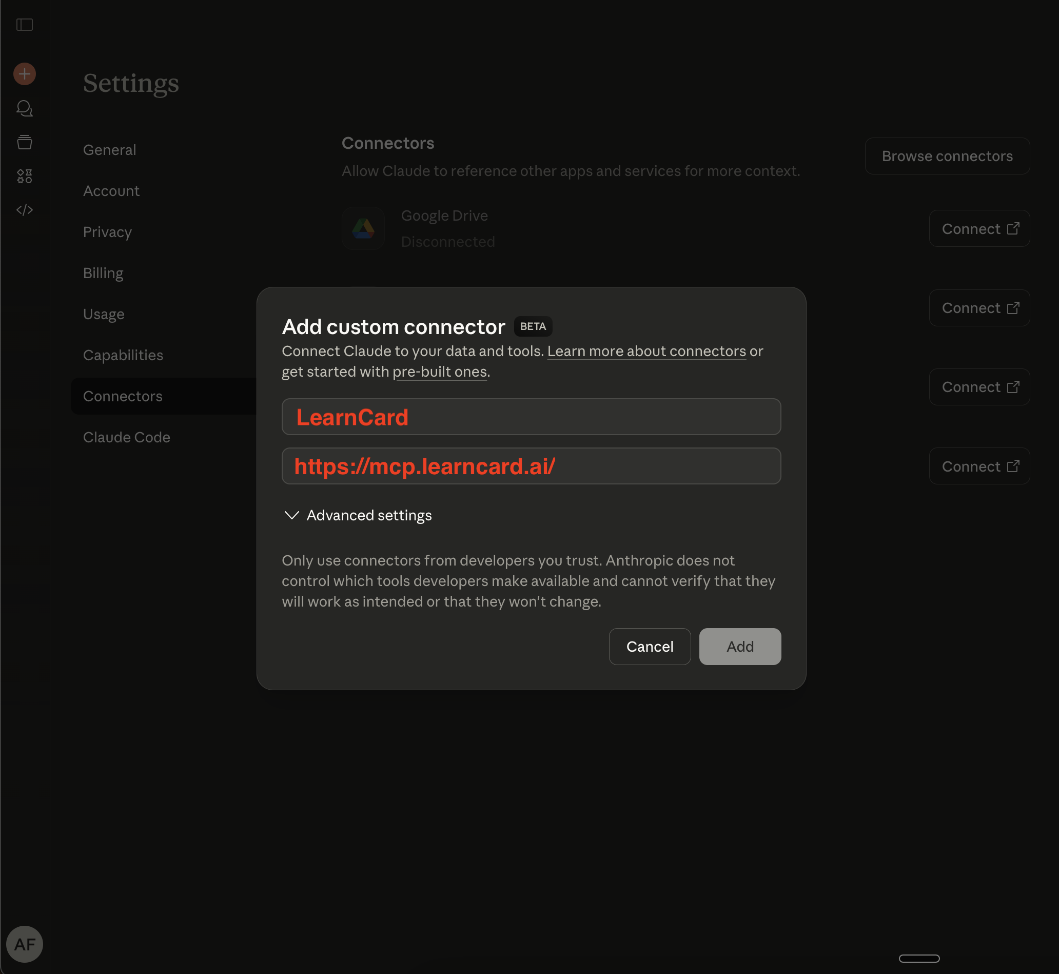
Task: Switch to the Privacy settings tab
Action: pyautogui.click(x=107, y=232)
